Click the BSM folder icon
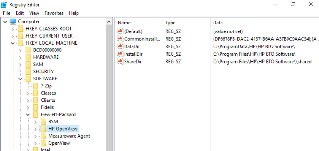Image resolution: width=319 pixels, height=151 pixels. click(x=43, y=121)
